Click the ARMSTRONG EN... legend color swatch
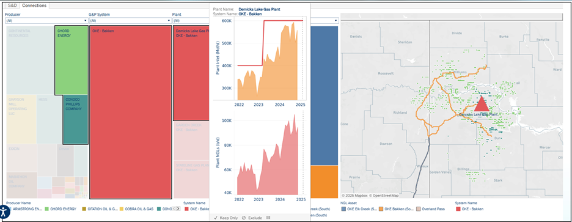Image resolution: width=572 pixels, height=222 pixels. coord(10,209)
